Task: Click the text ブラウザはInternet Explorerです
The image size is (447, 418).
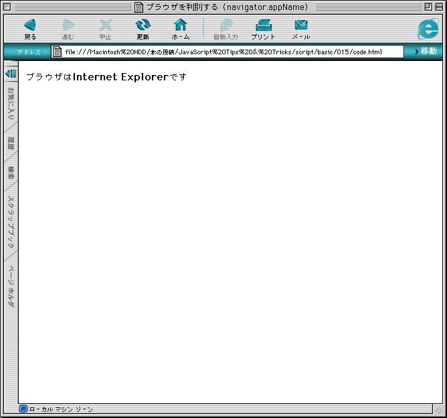Action: (106, 77)
